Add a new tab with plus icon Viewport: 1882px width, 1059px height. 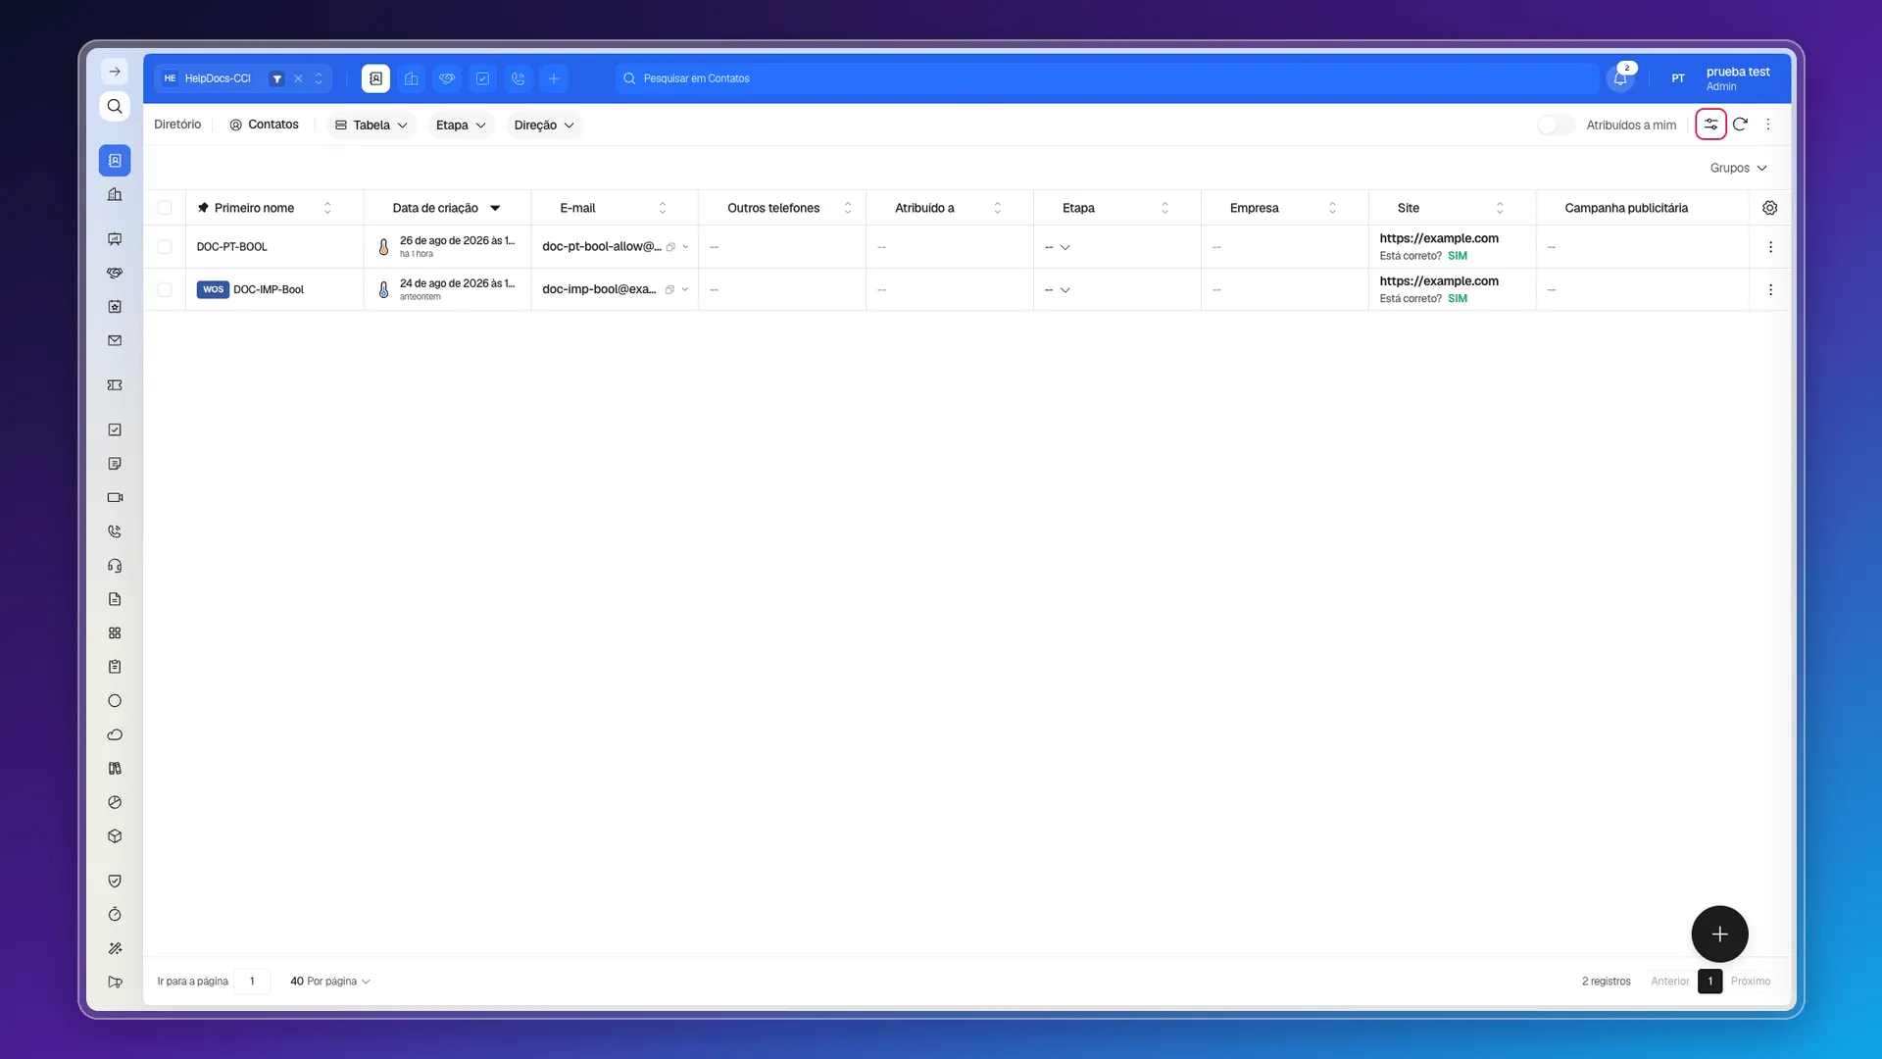coord(554,78)
